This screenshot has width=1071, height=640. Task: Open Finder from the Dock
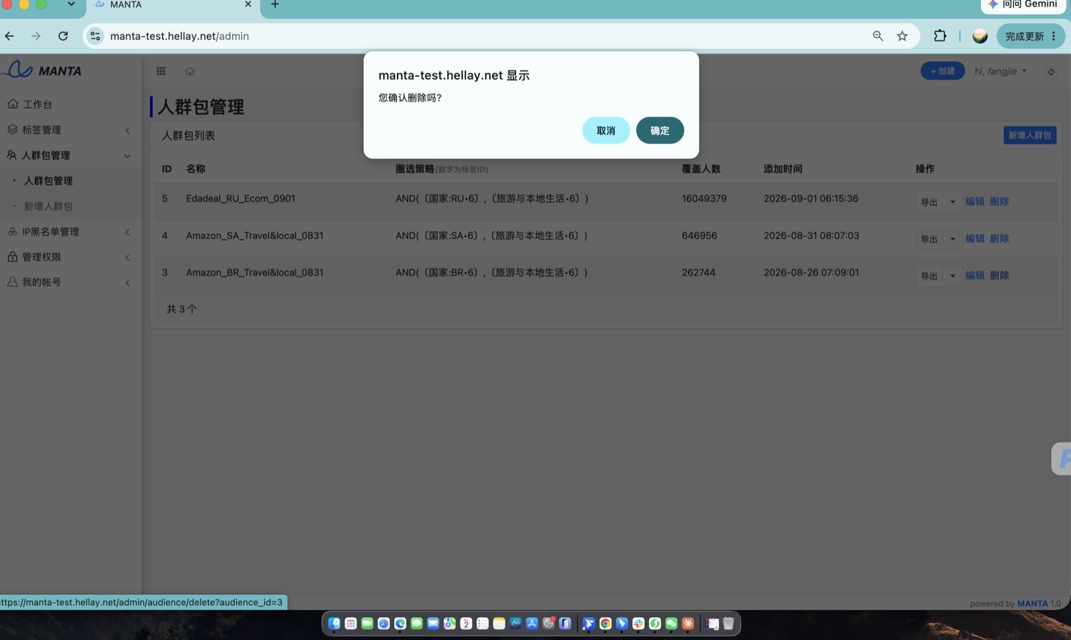pos(334,624)
